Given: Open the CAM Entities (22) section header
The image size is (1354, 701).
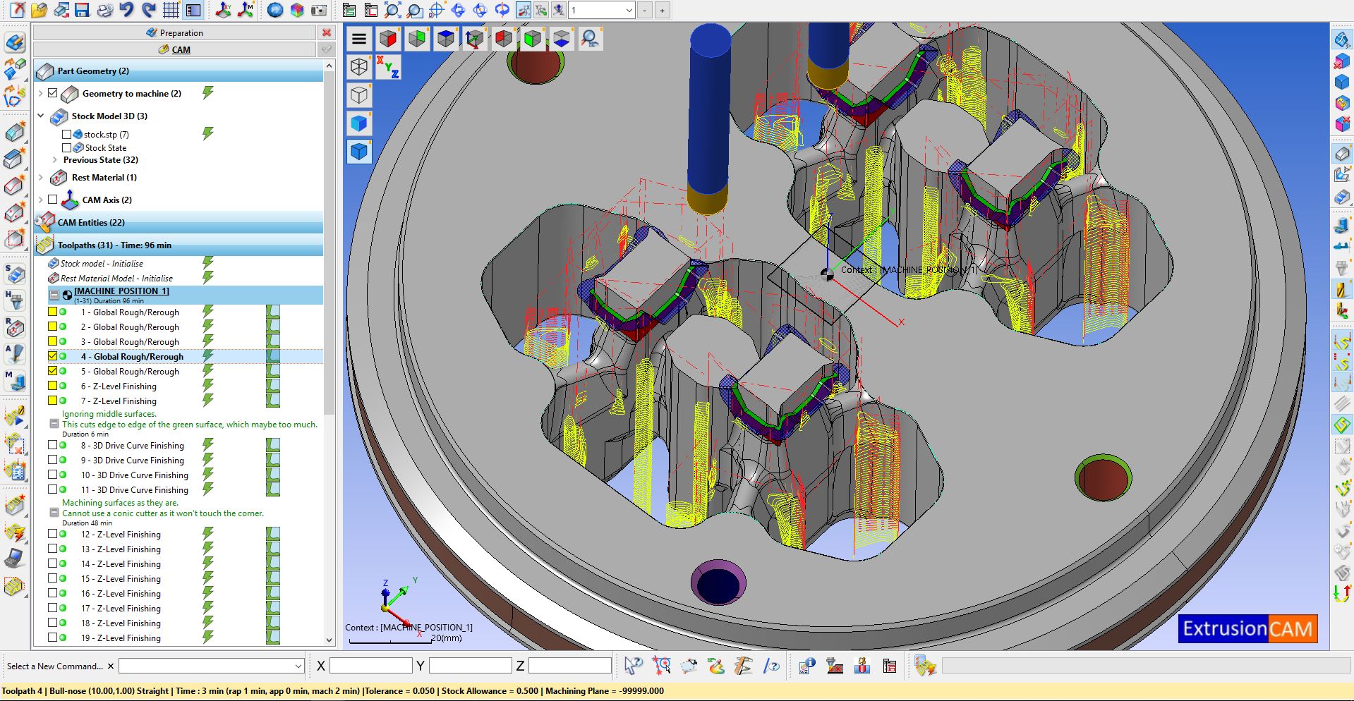Looking at the screenshot, I should (x=179, y=222).
